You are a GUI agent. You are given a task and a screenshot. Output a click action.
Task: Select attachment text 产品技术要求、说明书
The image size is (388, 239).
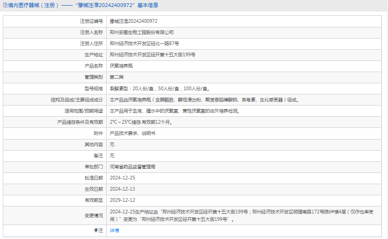pyautogui.click(x=133, y=133)
